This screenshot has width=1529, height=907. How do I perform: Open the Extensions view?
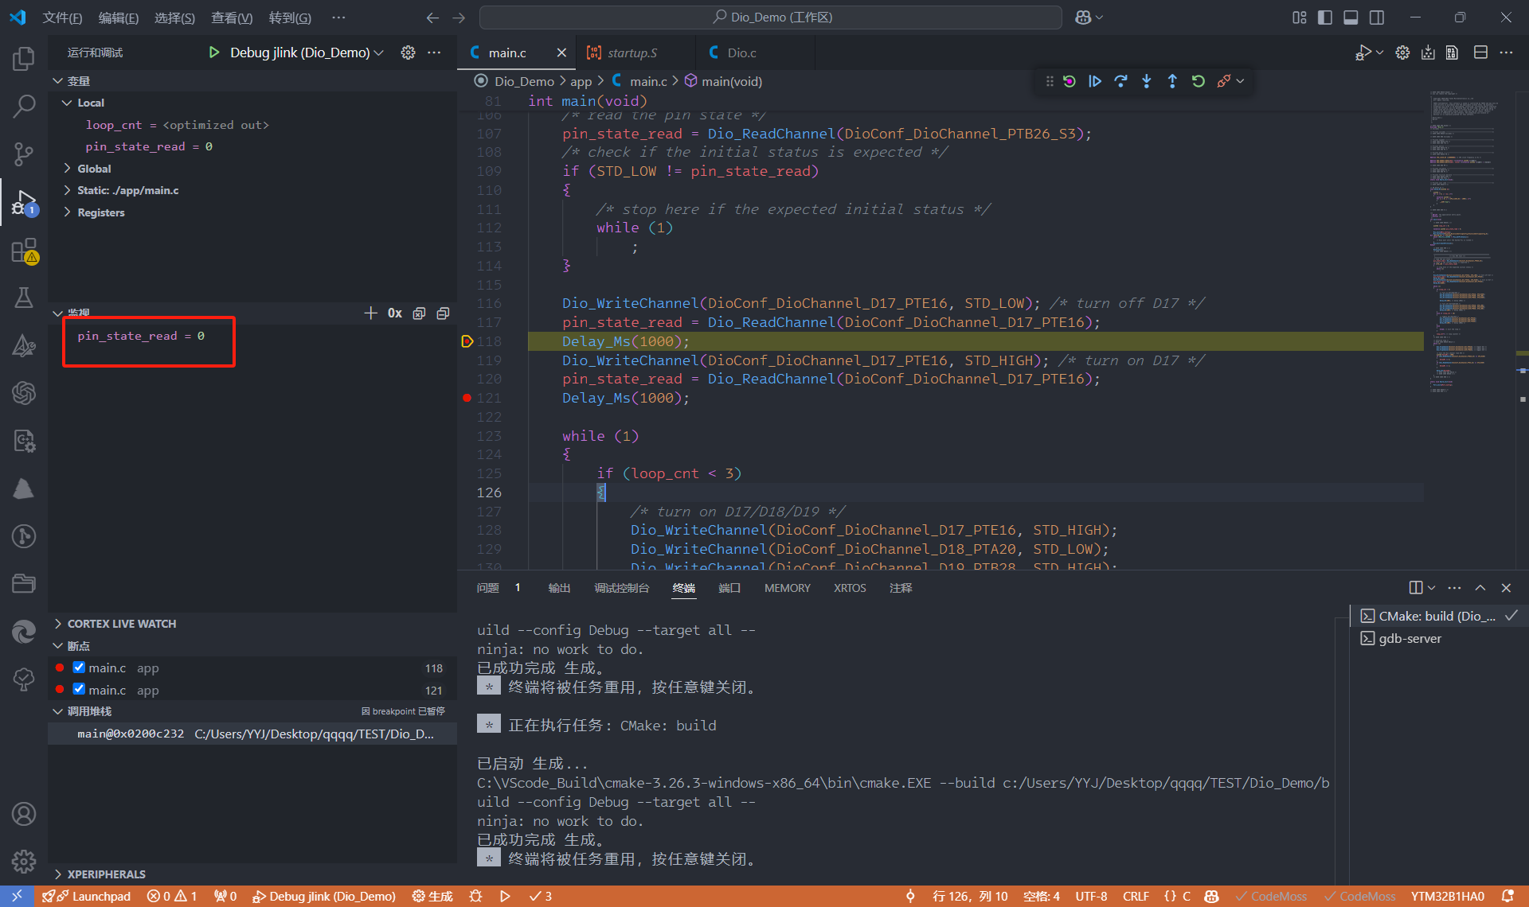(24, 251)
